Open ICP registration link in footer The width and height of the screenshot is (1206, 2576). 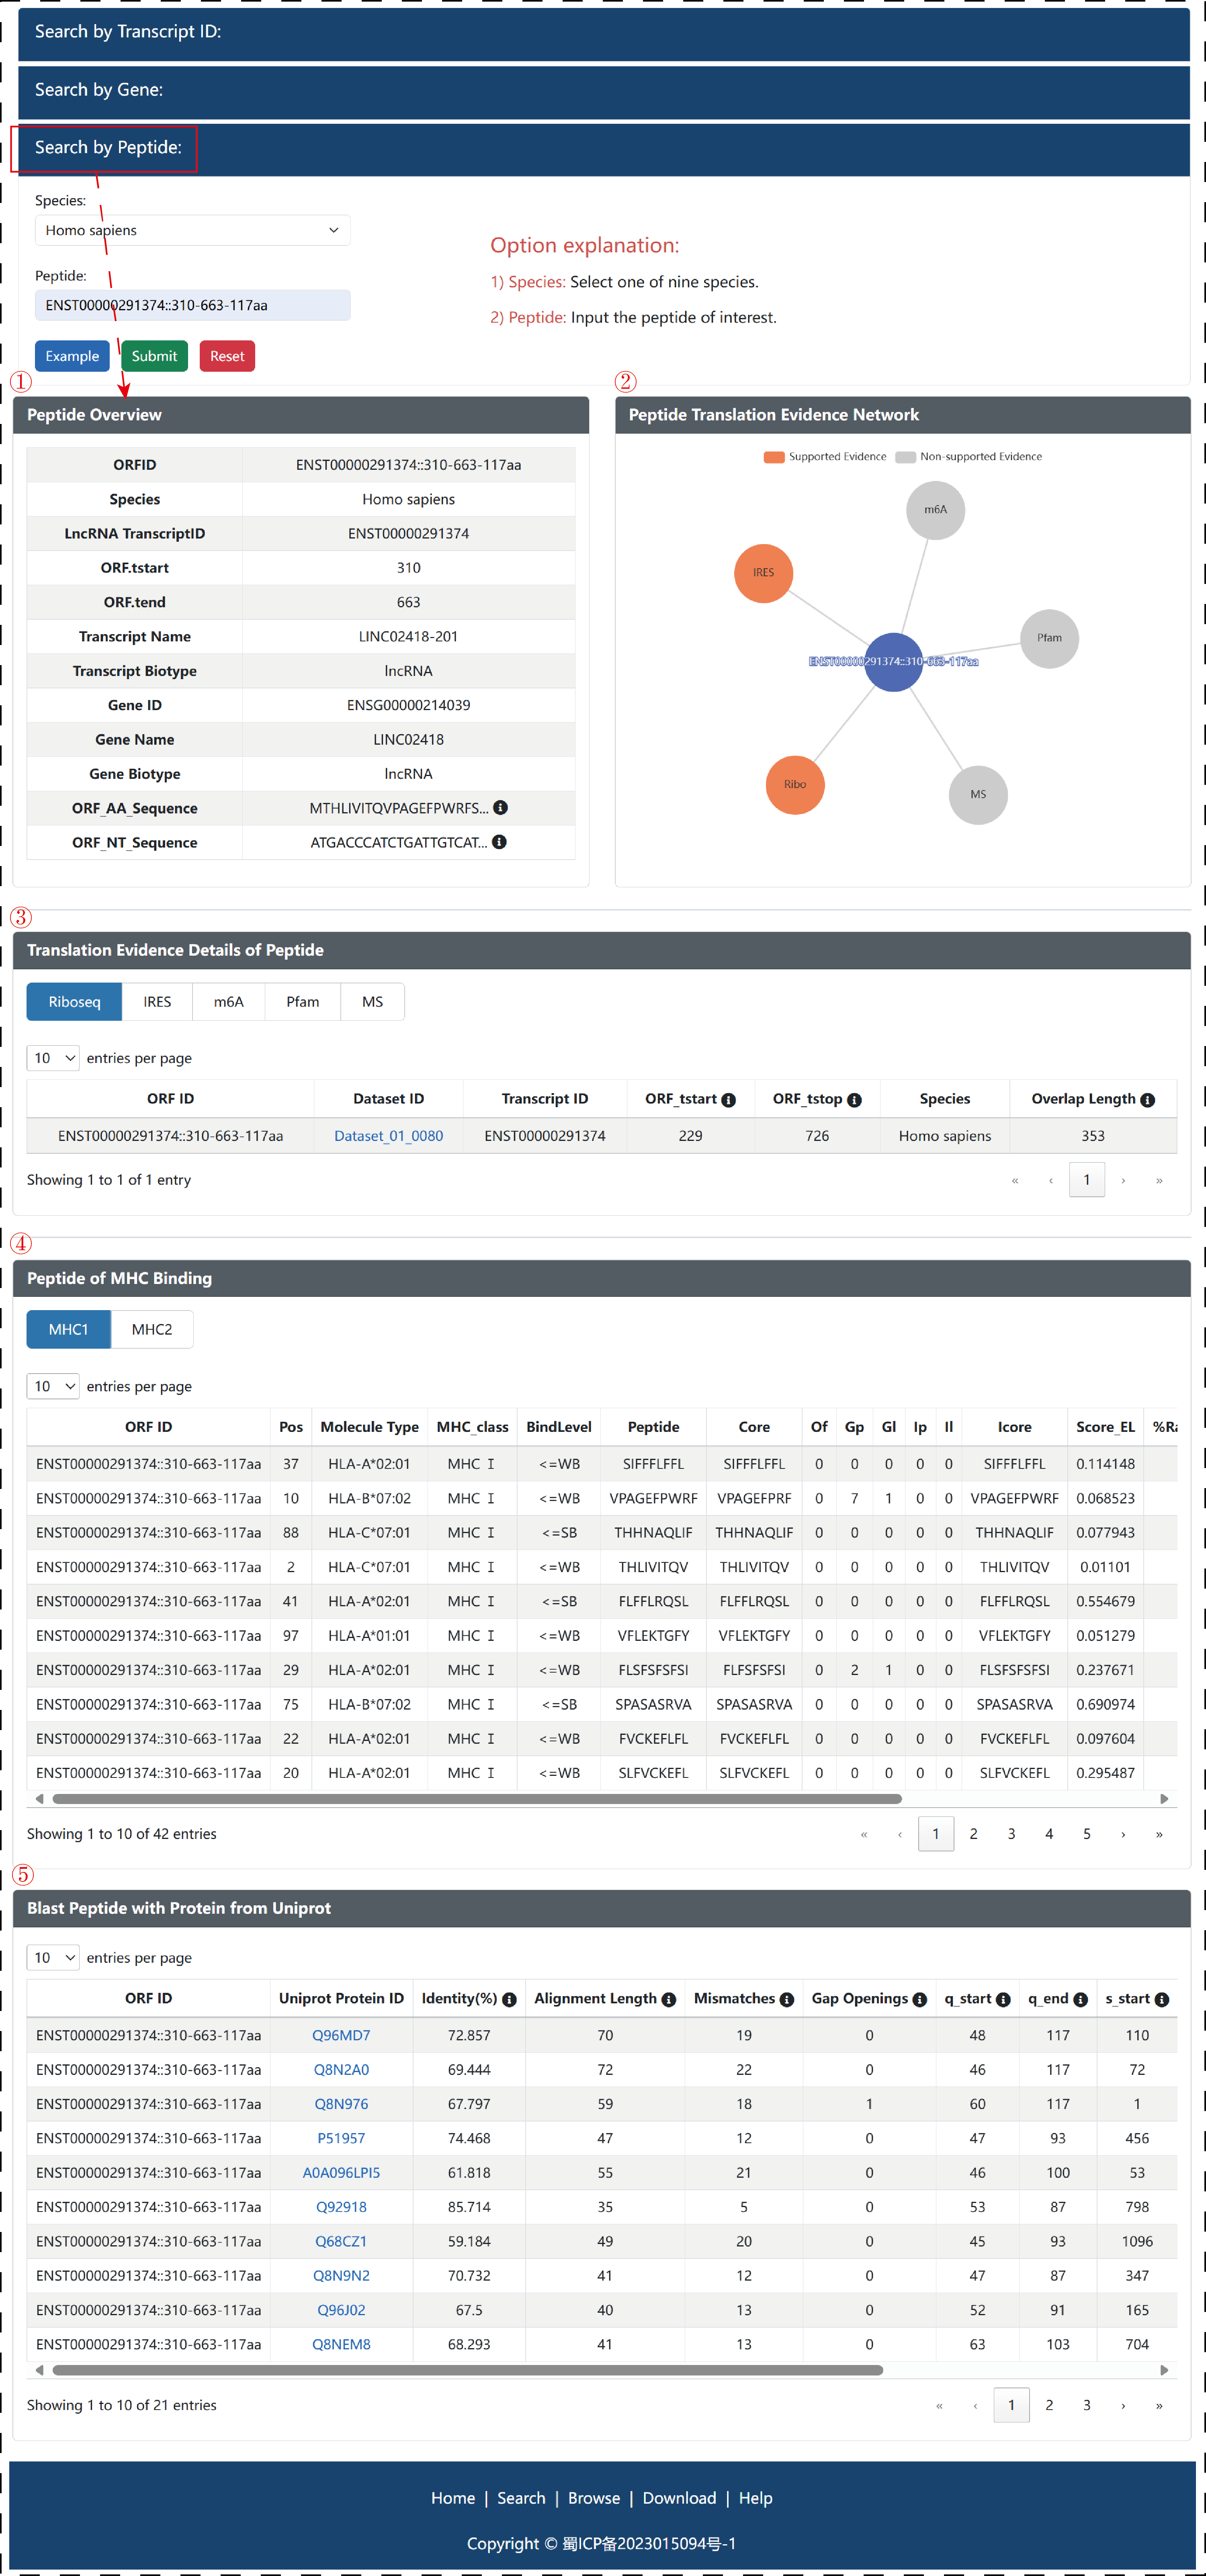point(649,2544)
